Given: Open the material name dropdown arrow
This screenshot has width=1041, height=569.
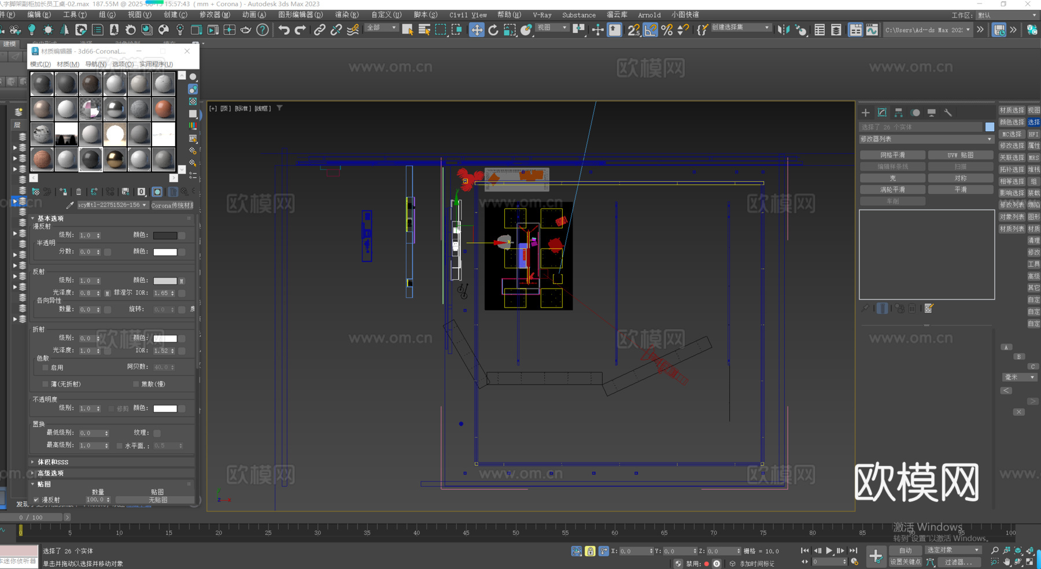Looking at the screenshot, I should click(144, 205).
